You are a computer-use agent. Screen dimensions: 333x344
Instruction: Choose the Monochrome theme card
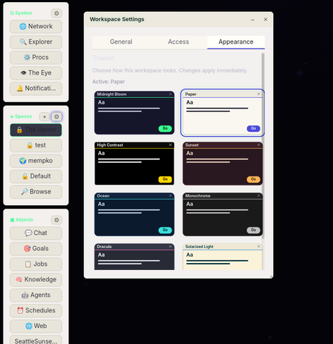(x=222, y=214)
